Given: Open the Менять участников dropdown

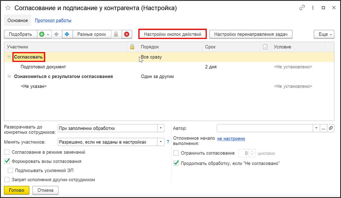Looking at the screenshot, I should [x=161, y=142].
